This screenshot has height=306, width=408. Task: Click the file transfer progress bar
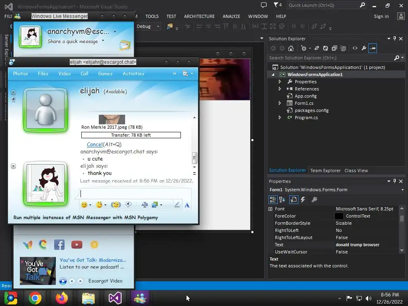tap(131, 135)
